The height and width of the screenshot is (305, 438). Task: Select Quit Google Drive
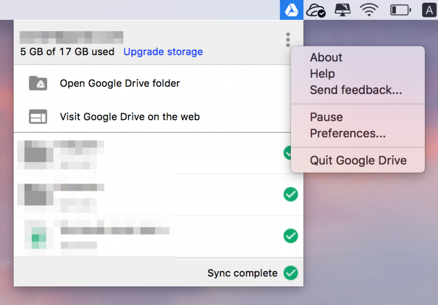(358, 160)
